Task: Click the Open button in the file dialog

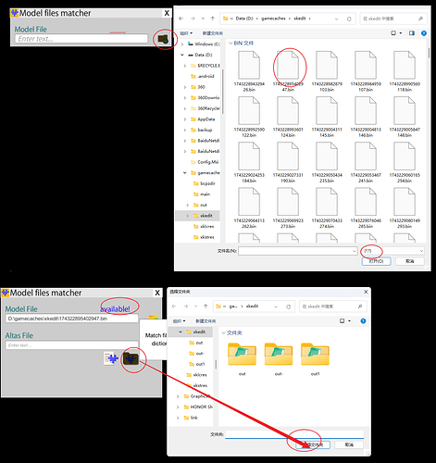Action: 376,261
